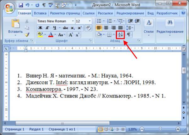Expand the Стили styles gallery
Screen dimensions: 189x135
coord(149,27)
